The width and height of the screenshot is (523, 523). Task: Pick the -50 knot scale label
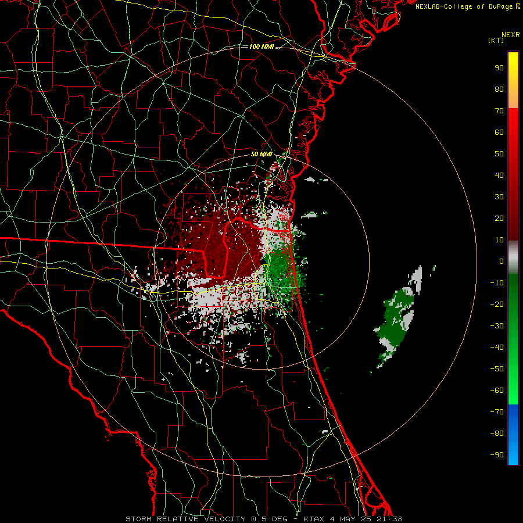point(497,369)
